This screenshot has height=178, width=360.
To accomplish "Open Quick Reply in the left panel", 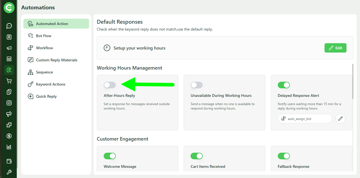I will pyautogui.click(x=46, y=96).
